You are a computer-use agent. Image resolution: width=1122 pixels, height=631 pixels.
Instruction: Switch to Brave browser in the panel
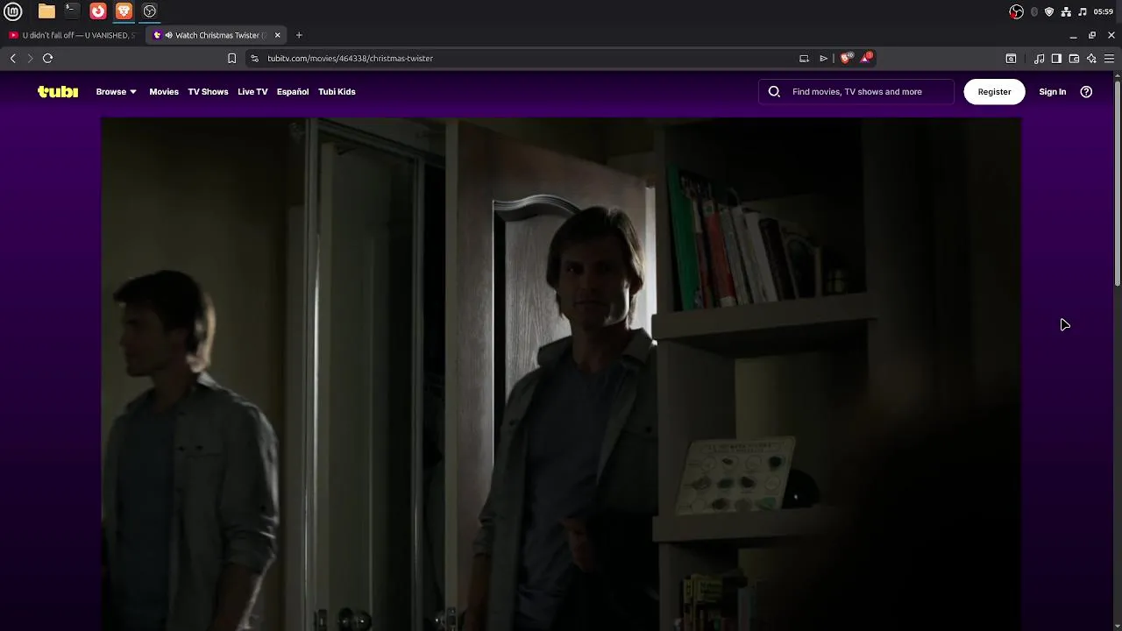tap(124, 11)
